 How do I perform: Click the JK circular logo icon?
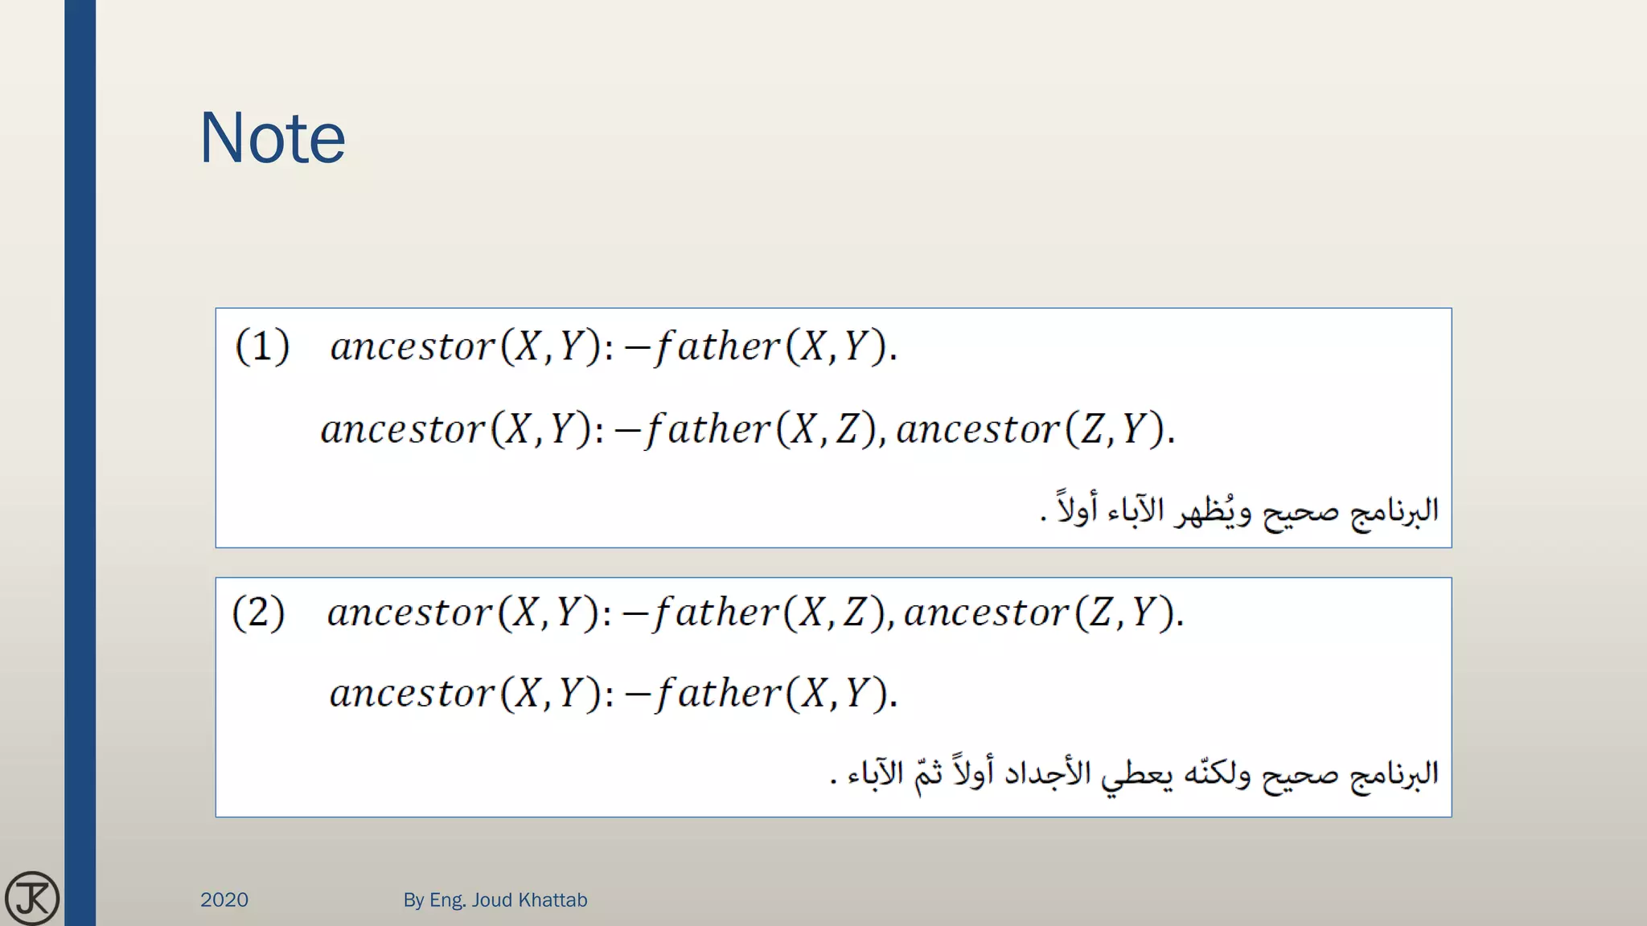32,898
